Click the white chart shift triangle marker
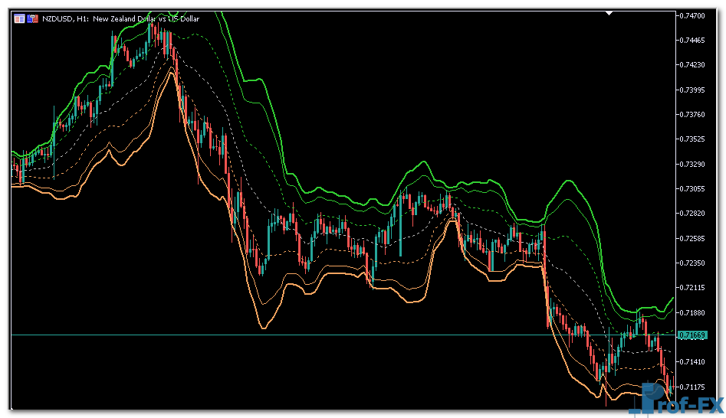The width and height of the screenshot is (726, 418). coord(609,13)
